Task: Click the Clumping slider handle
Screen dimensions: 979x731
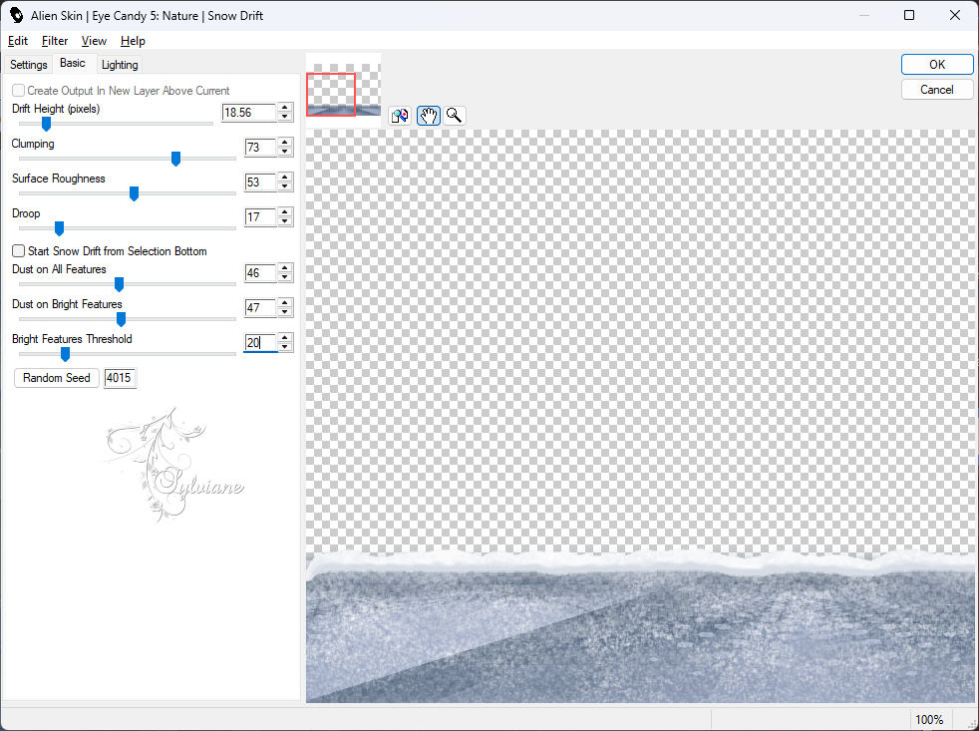Action: click(176, 160)
